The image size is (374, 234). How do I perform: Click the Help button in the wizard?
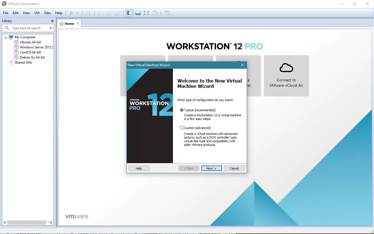tap(139, 168)
